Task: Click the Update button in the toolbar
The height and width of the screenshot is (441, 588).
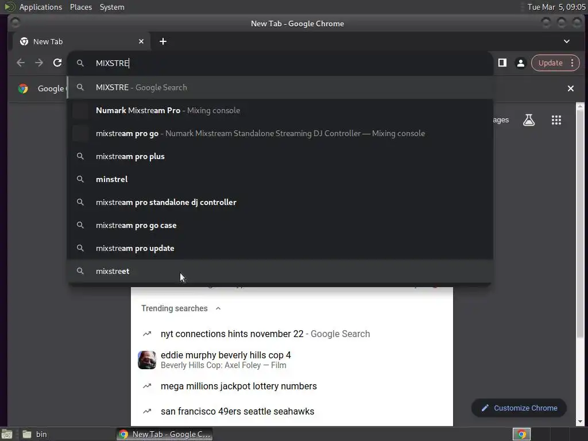Action: (x=550, y=63)
